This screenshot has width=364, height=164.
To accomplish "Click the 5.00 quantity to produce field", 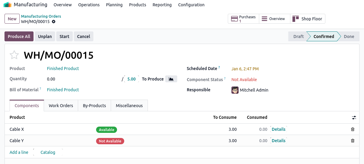I will [x=131, y=79].
